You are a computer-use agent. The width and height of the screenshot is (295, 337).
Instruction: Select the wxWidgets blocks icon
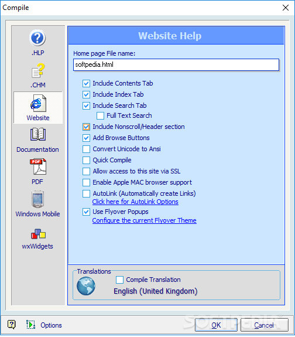(x=38, y=234)
